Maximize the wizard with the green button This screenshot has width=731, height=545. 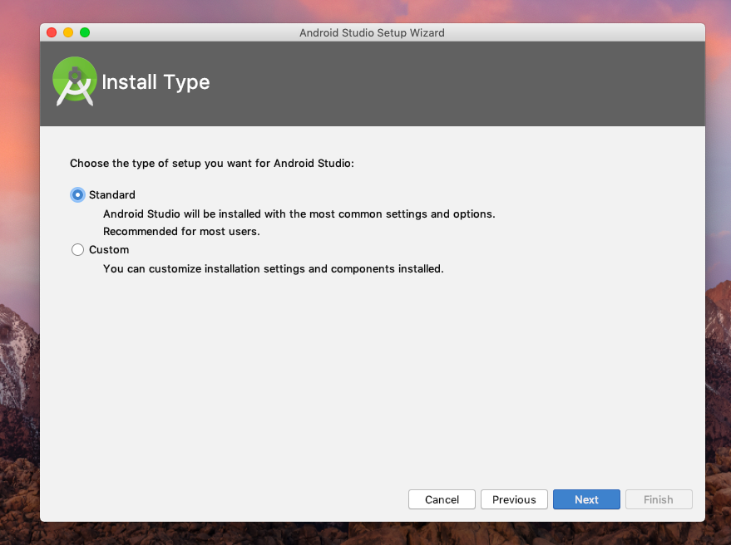tap(85, 32)
